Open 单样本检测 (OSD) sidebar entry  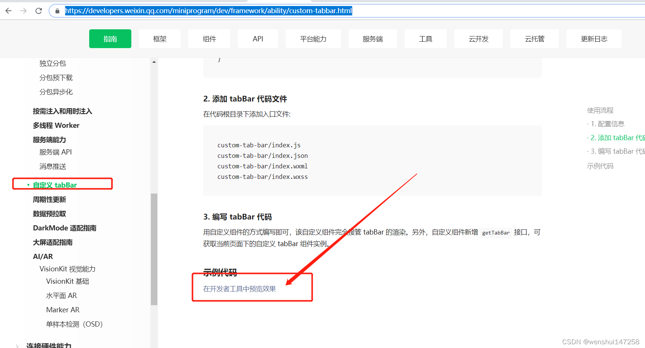pos(74,324)
